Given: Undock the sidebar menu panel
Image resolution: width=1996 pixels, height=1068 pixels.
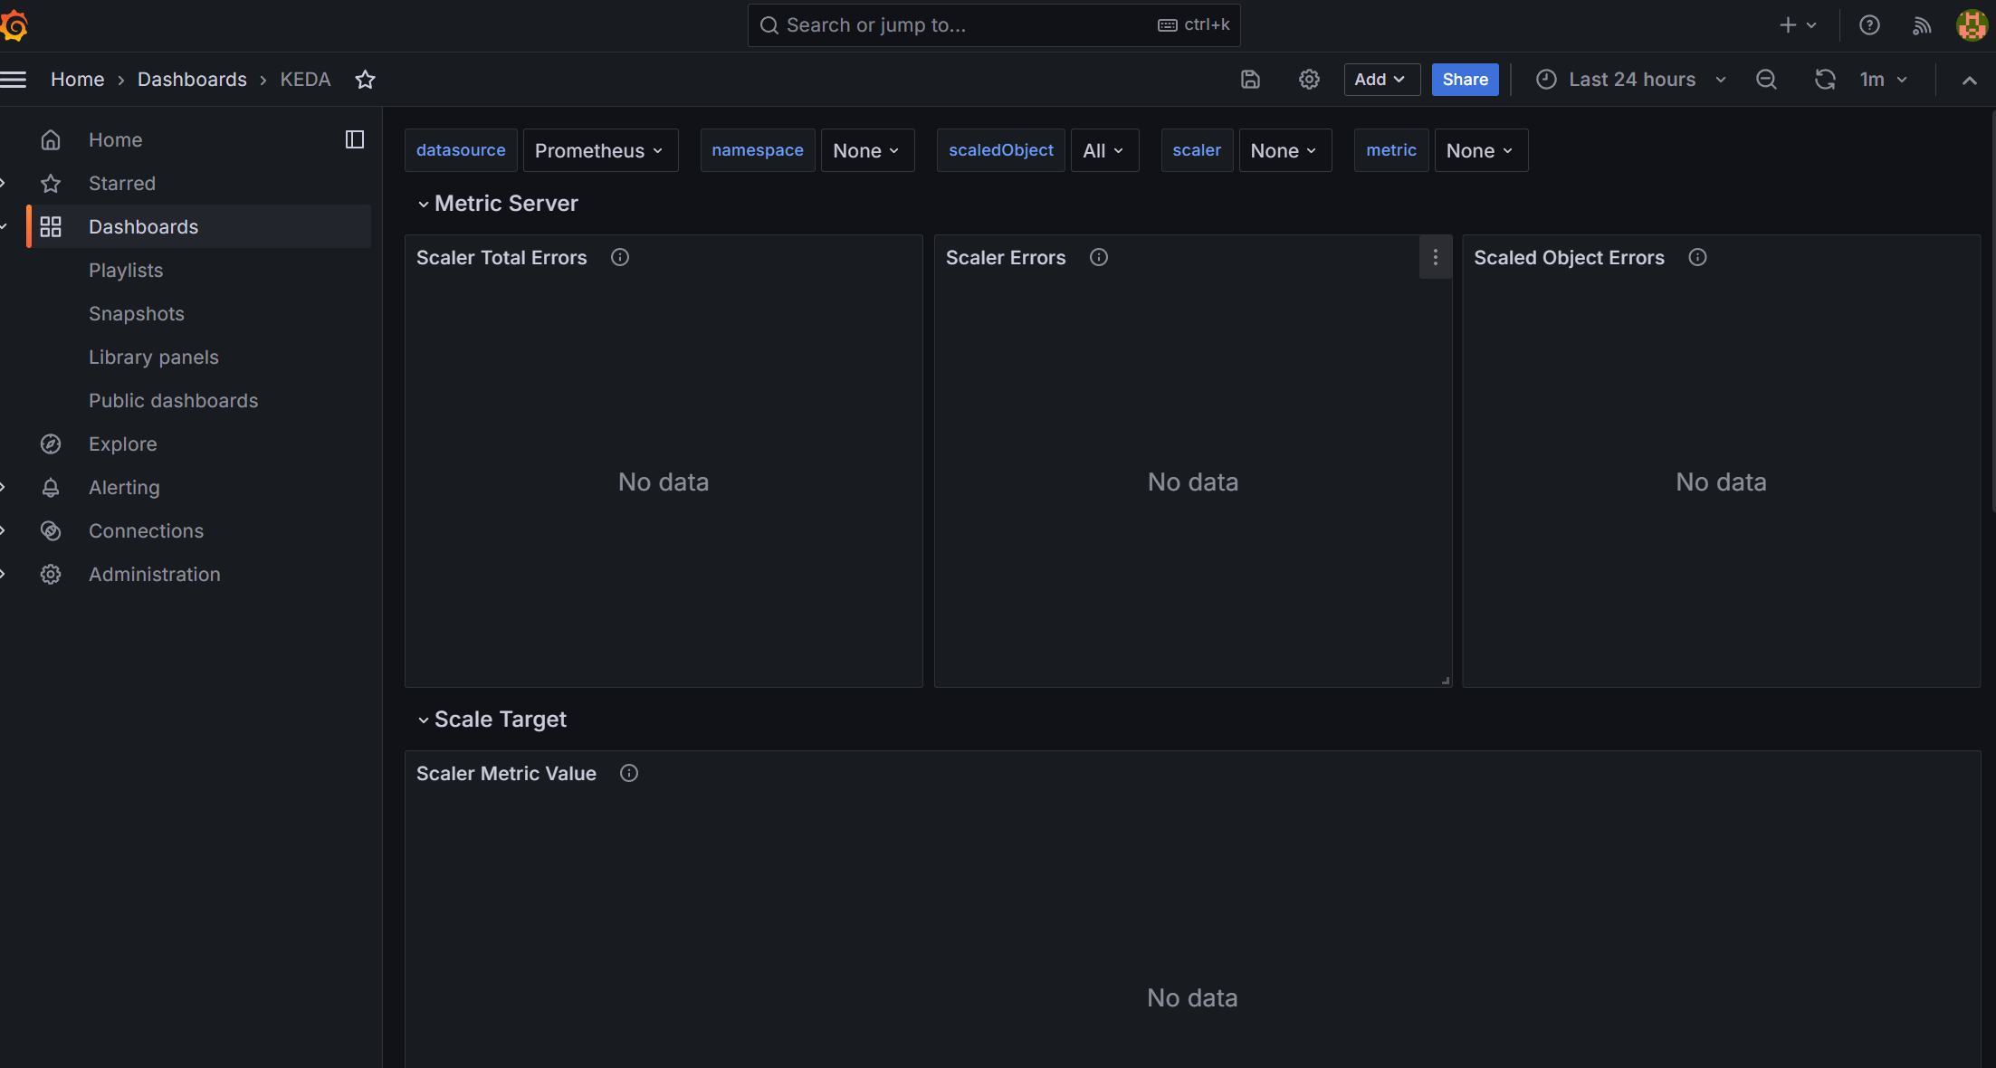Looking at the screenshot, I should [x=355, y=139].
